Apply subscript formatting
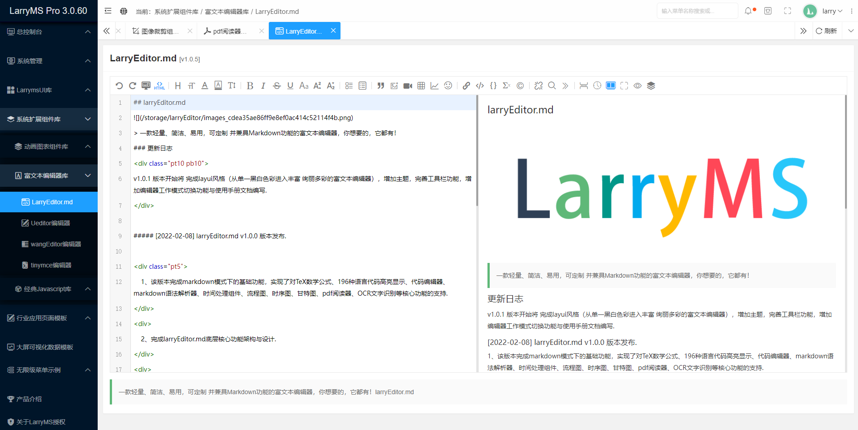 (x=331, y=86)
